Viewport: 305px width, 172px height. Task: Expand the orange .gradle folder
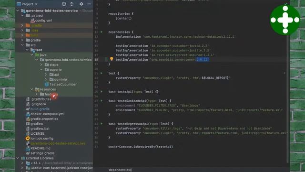coord(22,25)
